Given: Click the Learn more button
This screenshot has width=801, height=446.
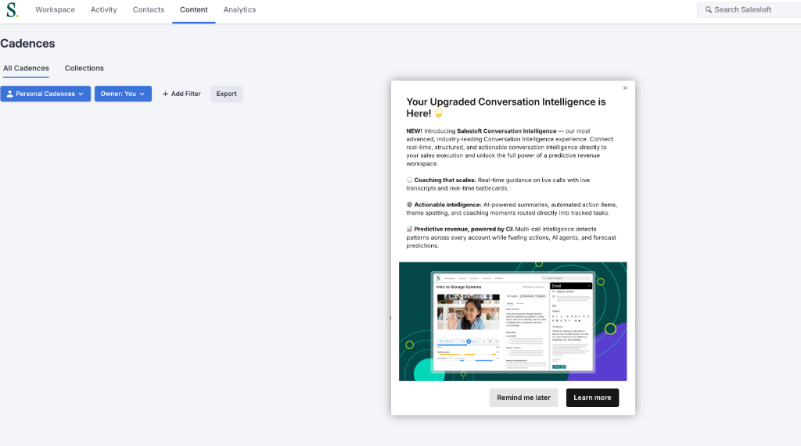Looking at the screenshot, I should coord(593,398).
